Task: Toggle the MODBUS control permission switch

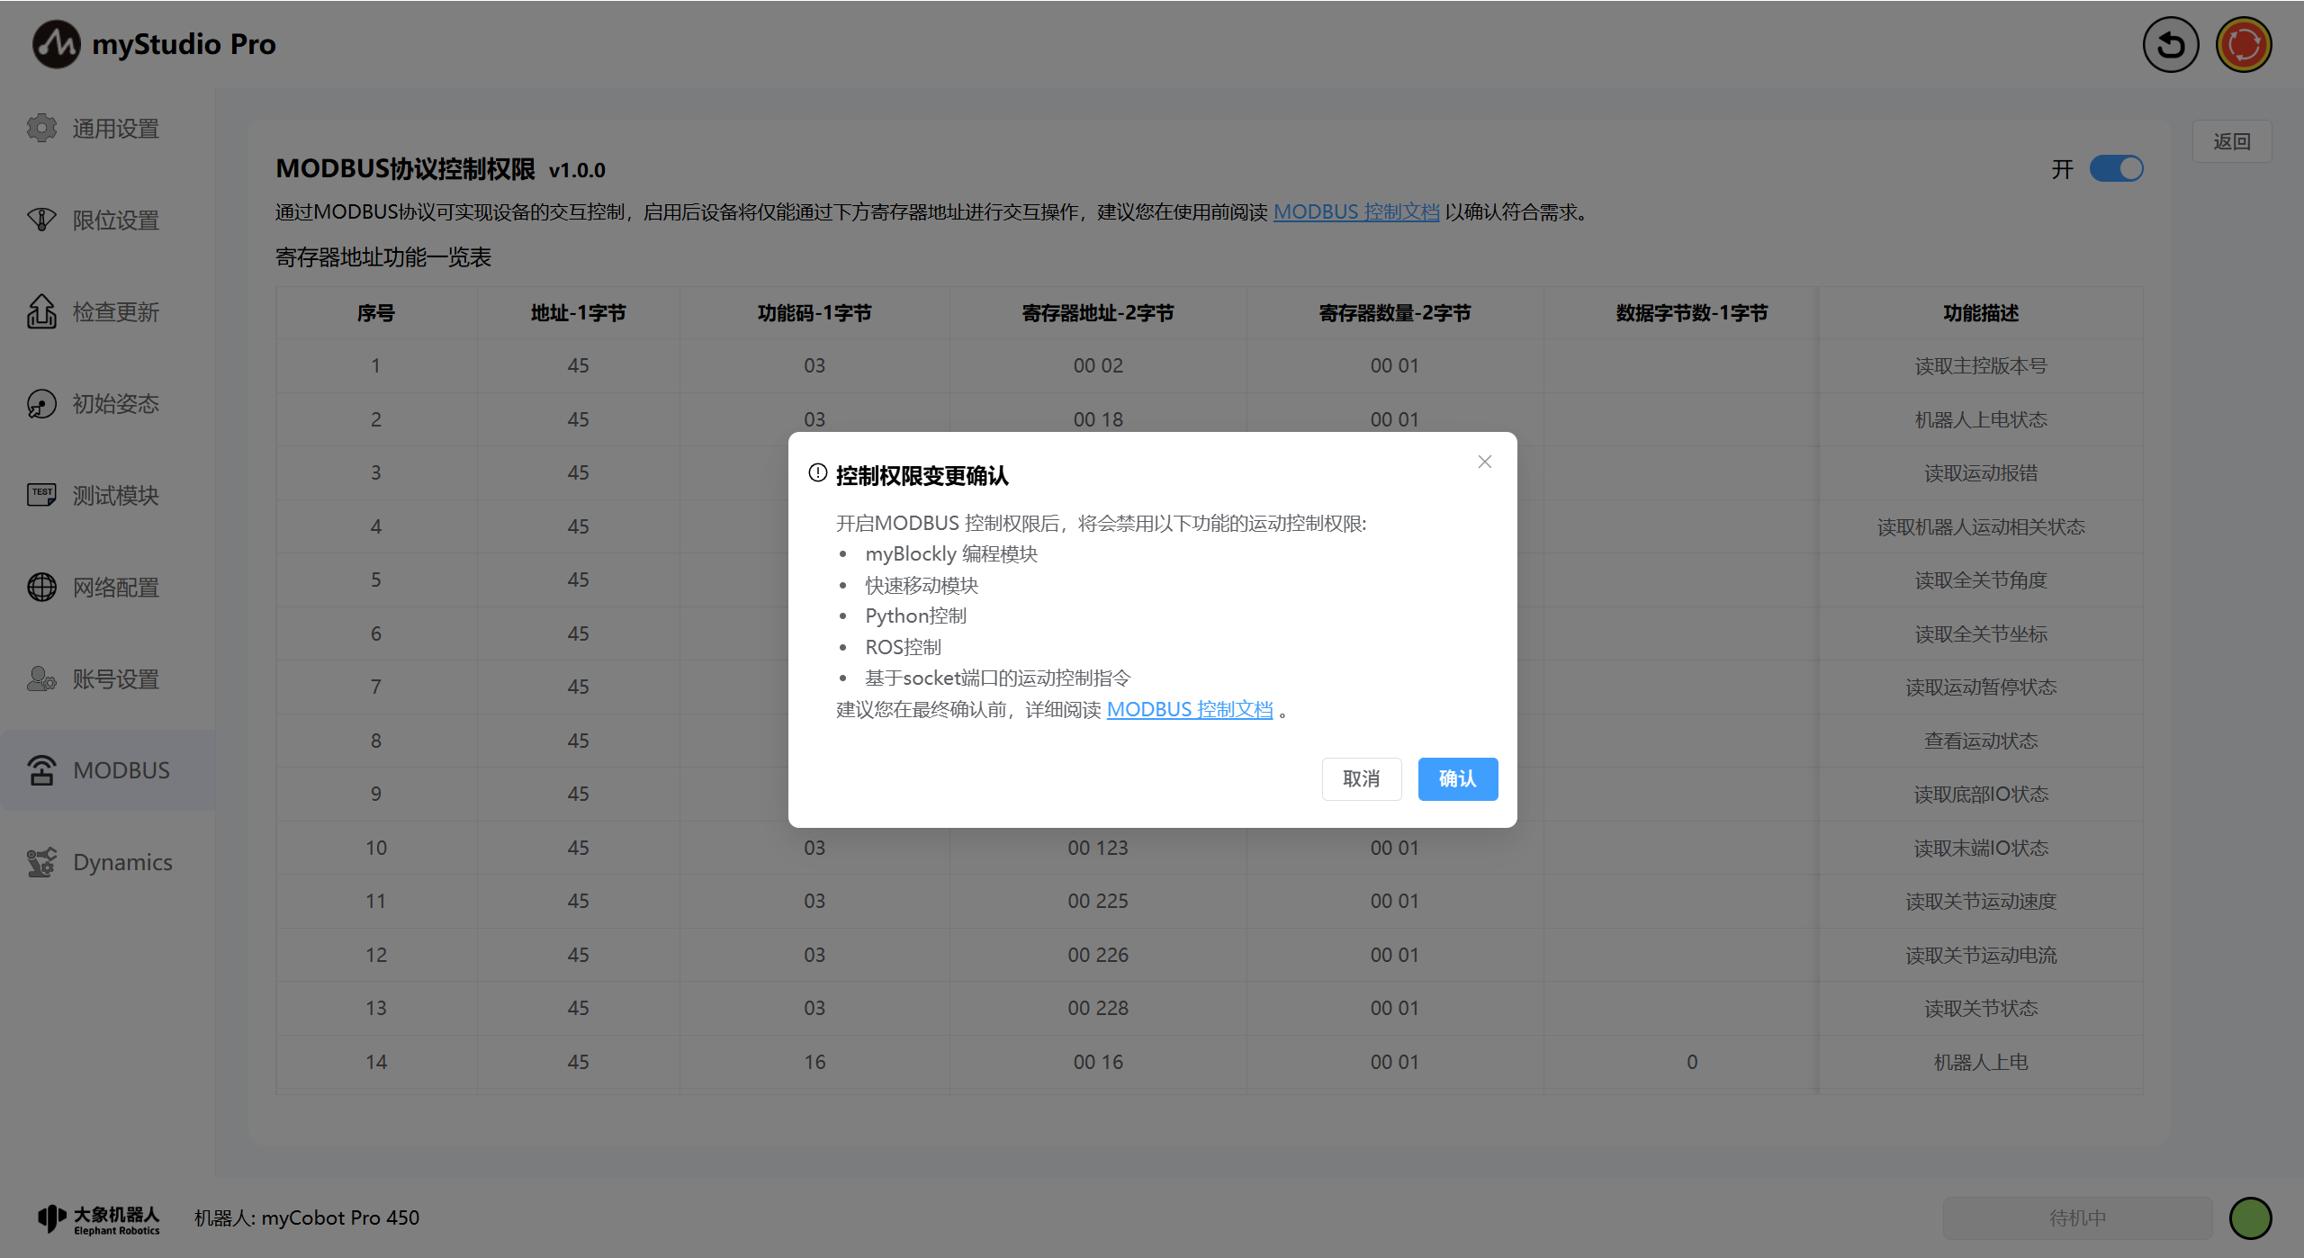Action: pos(2116,168)
